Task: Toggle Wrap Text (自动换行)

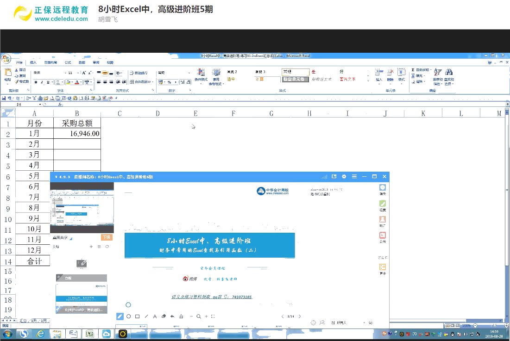Action: (139, 73)
